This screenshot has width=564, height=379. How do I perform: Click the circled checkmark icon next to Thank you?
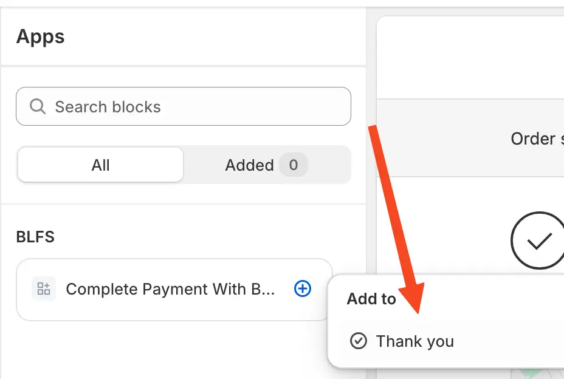pyautogui.click(x=359, y=341)
